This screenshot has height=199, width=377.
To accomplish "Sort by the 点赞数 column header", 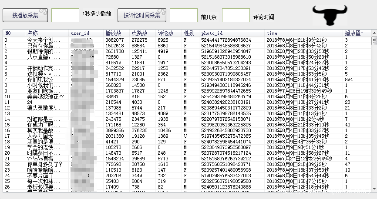I will (143, 33).
